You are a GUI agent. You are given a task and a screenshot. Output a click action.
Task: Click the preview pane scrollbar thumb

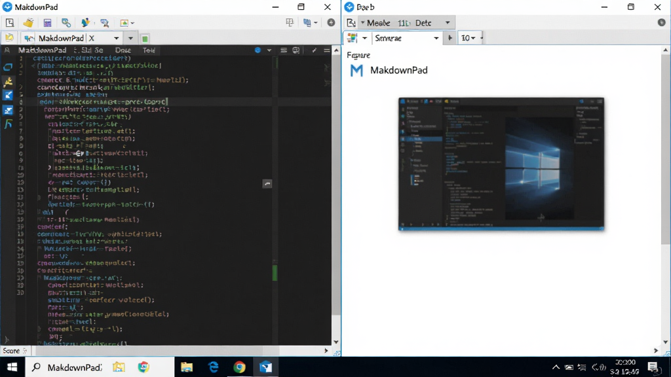click(666, 150)
